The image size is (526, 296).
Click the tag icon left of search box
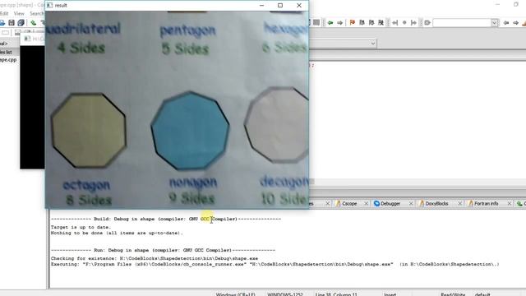[x=427, y=22]
